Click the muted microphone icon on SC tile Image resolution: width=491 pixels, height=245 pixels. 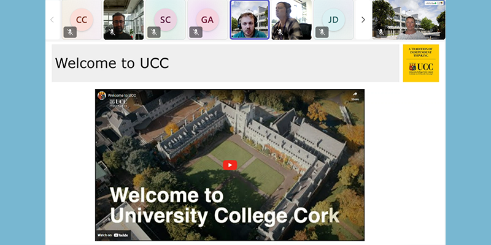click(x=154, y=32)
